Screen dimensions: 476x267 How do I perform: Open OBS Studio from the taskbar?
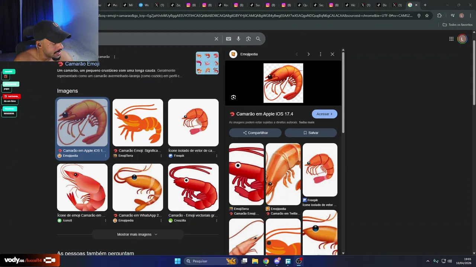click(299, 261)
